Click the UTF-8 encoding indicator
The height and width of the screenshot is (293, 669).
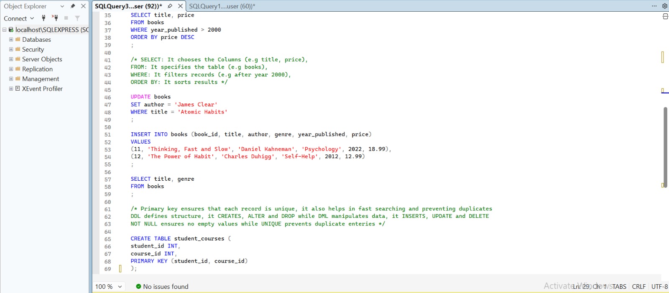(659, 286)
